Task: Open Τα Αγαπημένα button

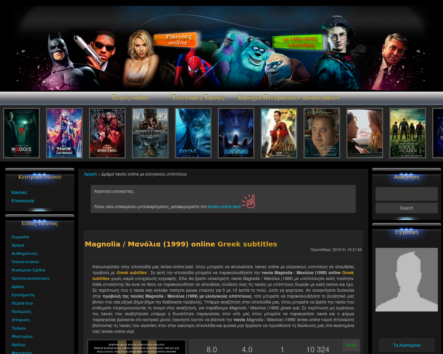Action: click(x=407, y=345)
